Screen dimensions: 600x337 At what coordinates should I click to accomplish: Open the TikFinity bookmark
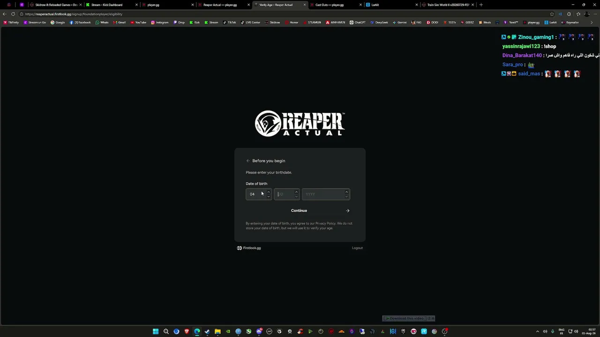click(x=11, y=22)
